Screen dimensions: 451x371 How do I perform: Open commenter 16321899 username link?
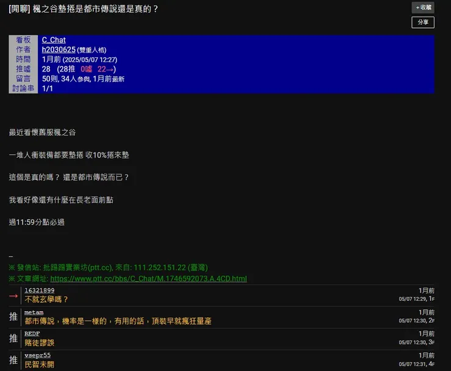tap(40, 290)
